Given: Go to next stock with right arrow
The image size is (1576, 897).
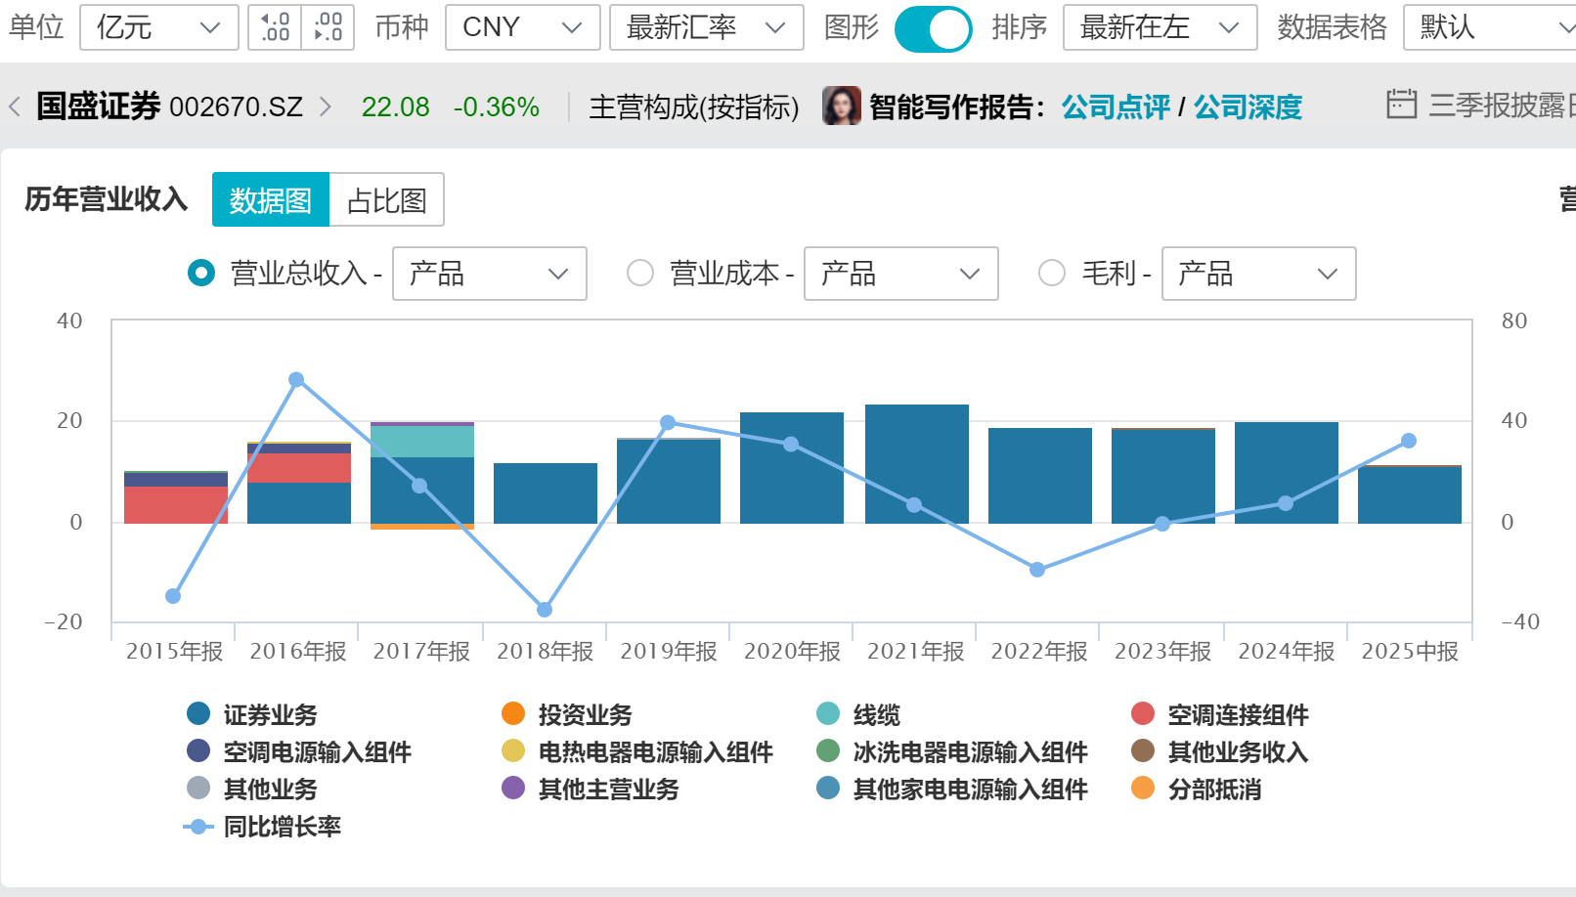Looking at the screenshot, I should (x=326, y=107).
